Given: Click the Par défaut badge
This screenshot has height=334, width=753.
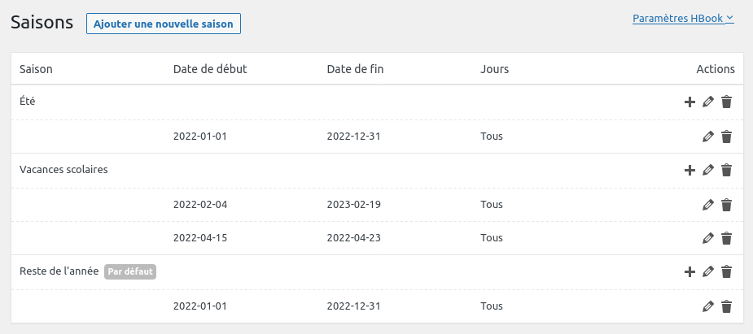Looking at the screenshot, I should (x=130, y=271).
